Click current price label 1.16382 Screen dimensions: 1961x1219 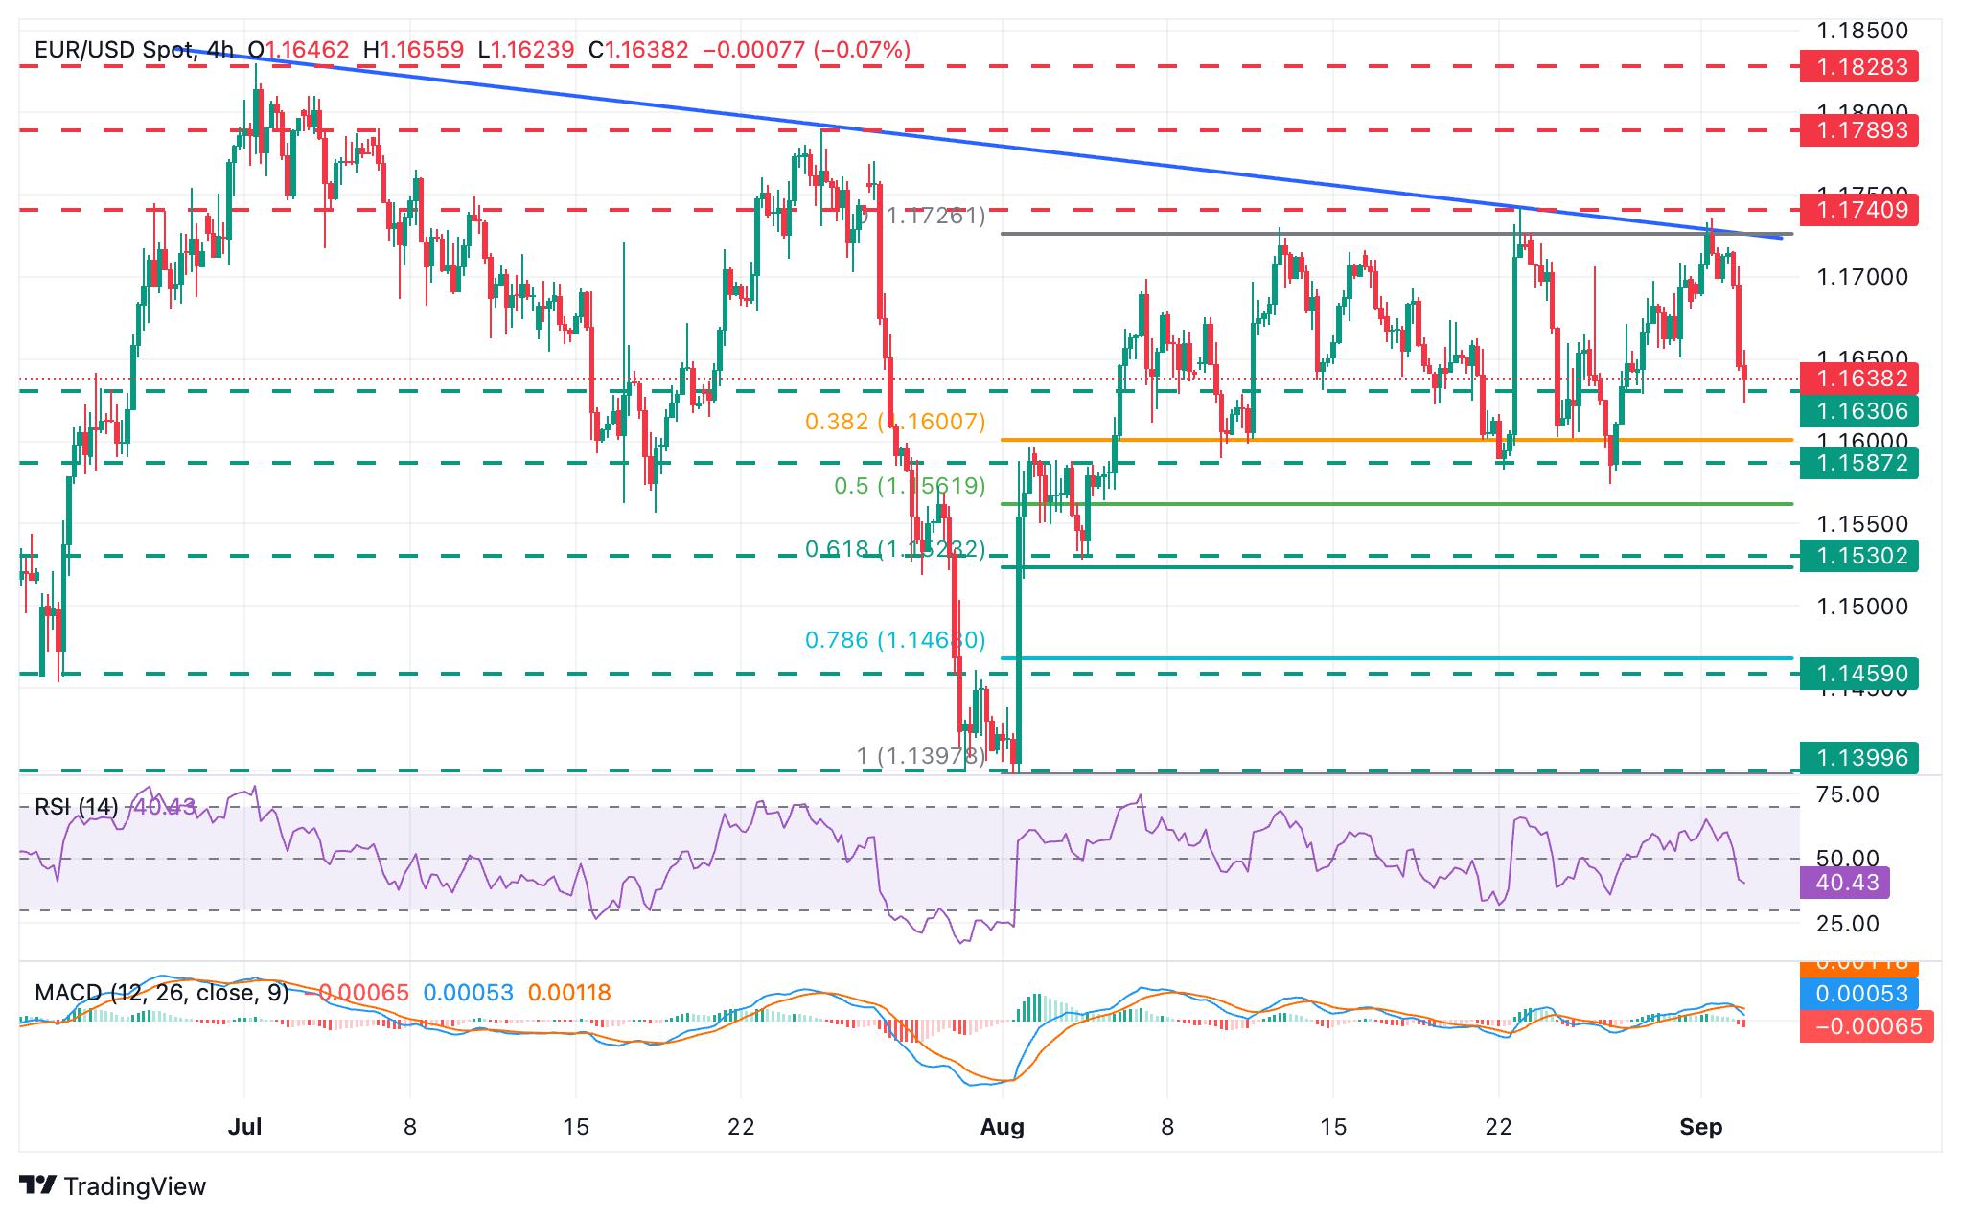click(x=1858, y=379)
